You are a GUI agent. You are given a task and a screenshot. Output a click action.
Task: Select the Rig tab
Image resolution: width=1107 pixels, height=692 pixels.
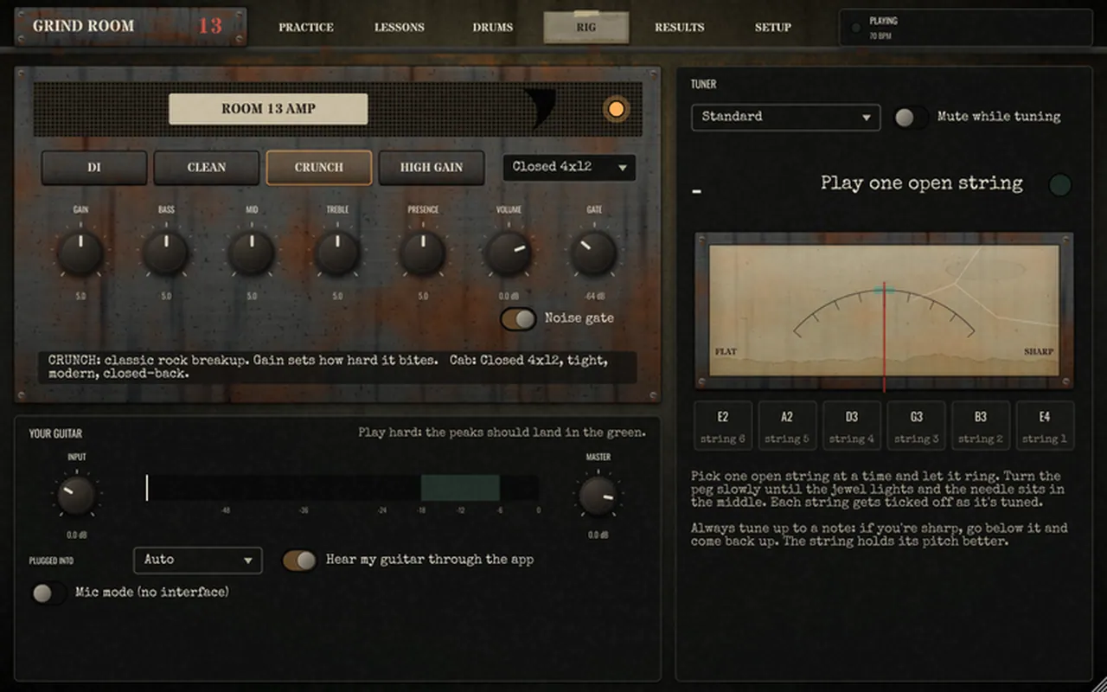586,28
